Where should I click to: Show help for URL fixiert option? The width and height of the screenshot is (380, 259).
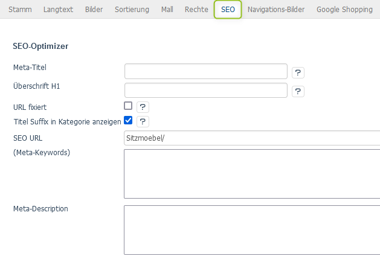tap(143, 107)
